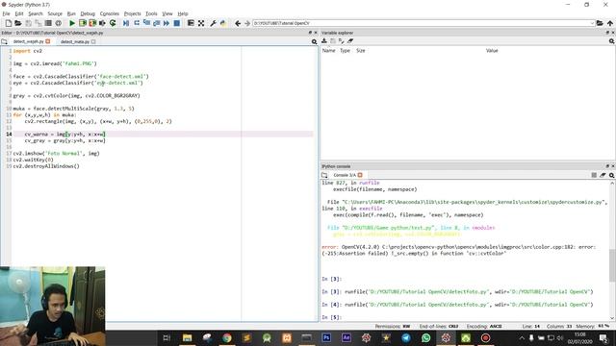Change to the parent directory
The image size is (616, 346).
pyautogui.click(x=609, y=23)
